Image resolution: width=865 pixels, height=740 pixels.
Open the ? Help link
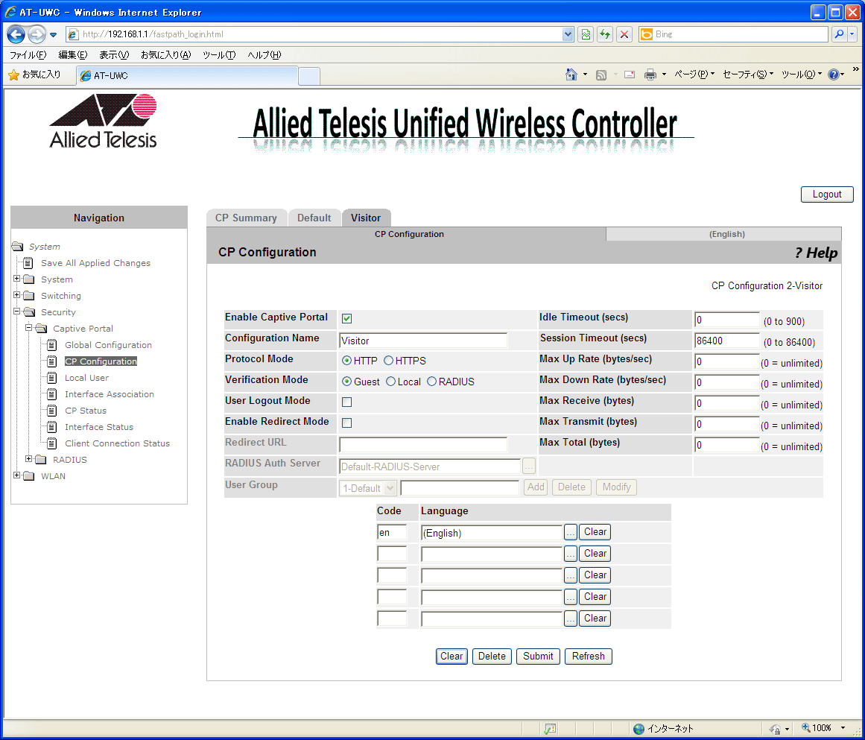815,253
